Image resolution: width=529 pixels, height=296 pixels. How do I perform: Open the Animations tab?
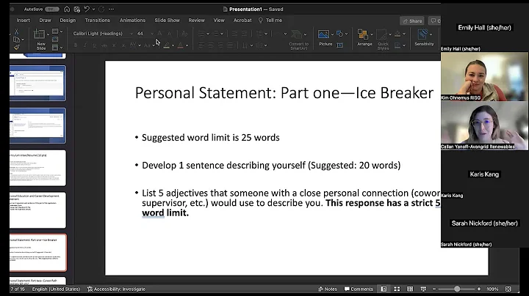tap(132, 21)
